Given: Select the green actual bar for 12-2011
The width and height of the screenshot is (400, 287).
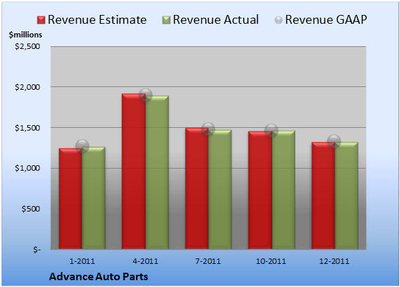Looking at the screenshot, I should click(x=346, y=195).
